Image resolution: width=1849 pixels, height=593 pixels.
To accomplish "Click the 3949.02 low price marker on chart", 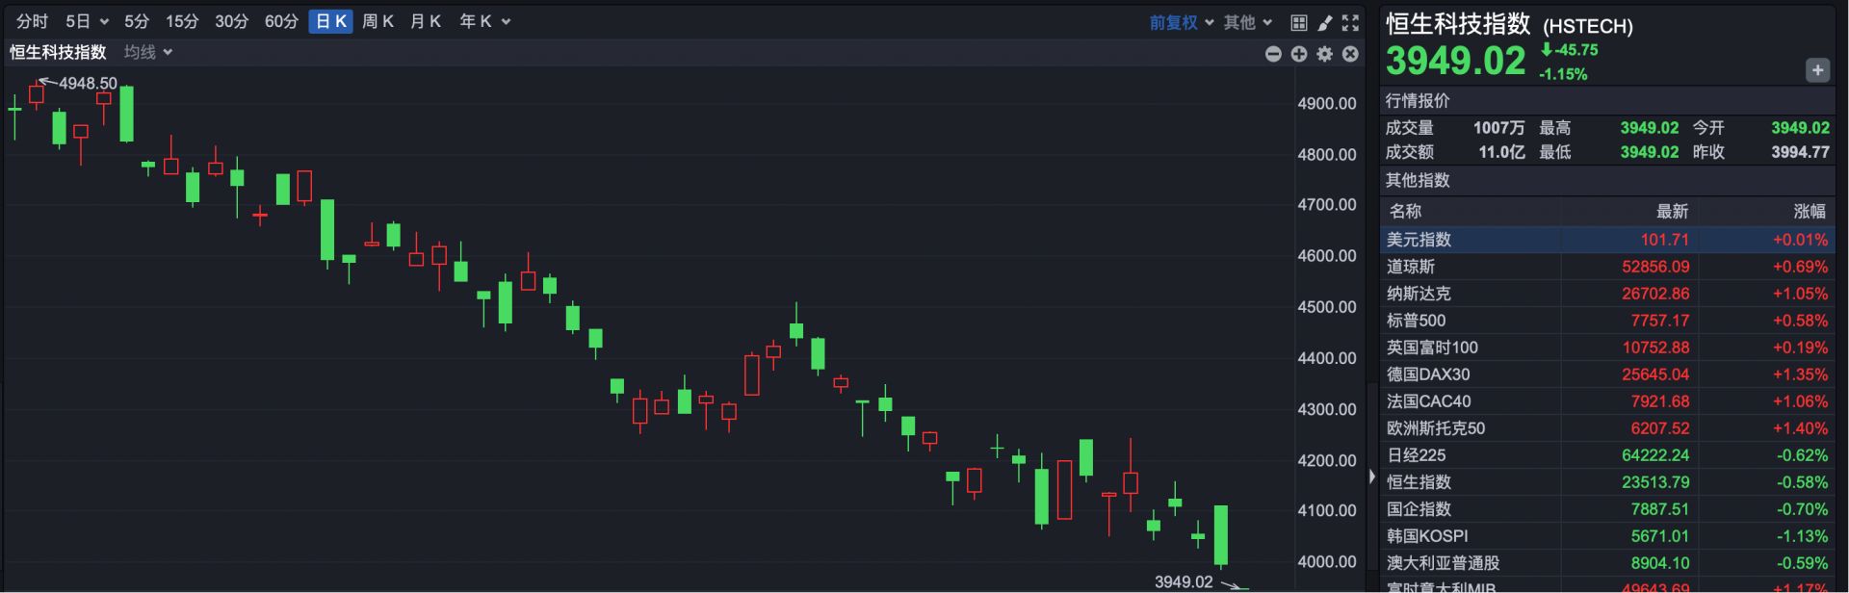I will click(1184, 582).
